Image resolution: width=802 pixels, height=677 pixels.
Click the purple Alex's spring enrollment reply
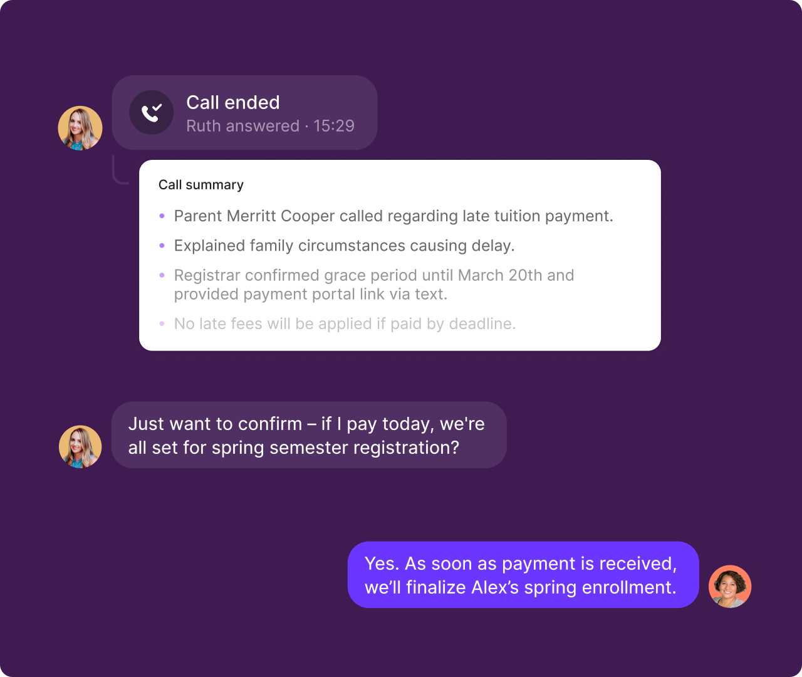click(x=523, y=575)
